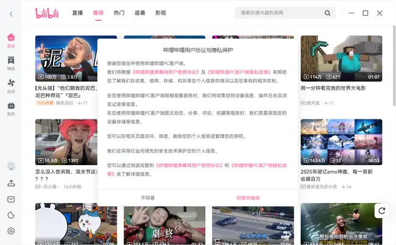Open the 首页 home page in the sidebar

coord(11,40)
